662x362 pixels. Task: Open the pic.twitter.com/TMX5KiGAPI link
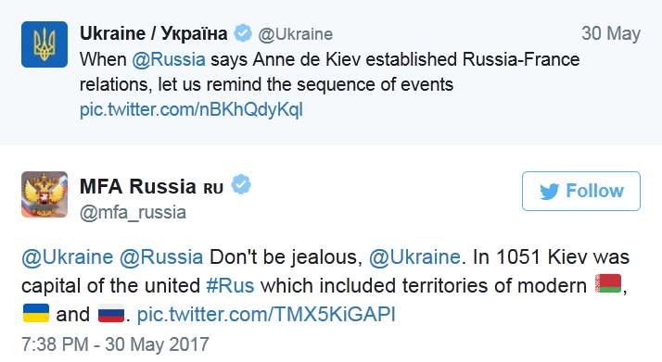pyautogui.click(x=266, y=315)
